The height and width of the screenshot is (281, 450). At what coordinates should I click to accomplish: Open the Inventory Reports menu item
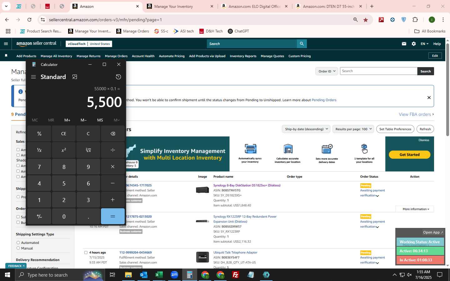243,56
